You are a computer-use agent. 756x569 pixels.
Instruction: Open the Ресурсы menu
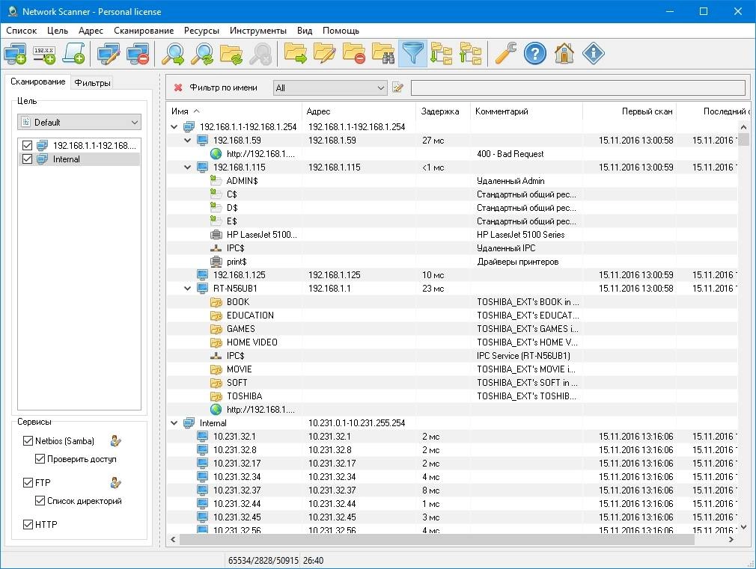pos(201,31)
